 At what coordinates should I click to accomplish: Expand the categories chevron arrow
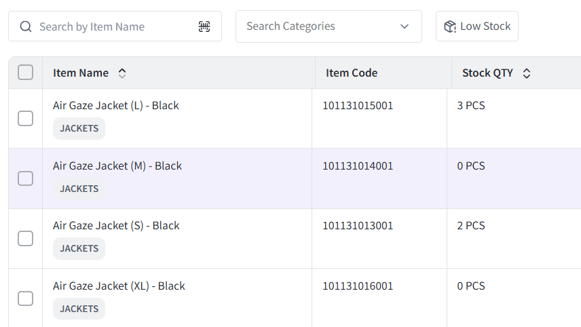click(405, 26)
